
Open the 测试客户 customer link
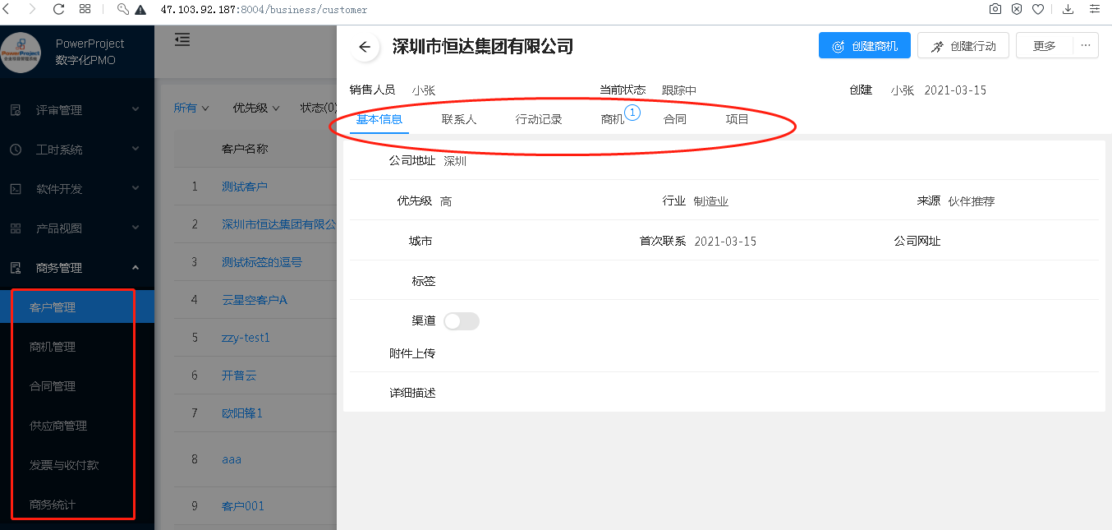pos(245,187)
